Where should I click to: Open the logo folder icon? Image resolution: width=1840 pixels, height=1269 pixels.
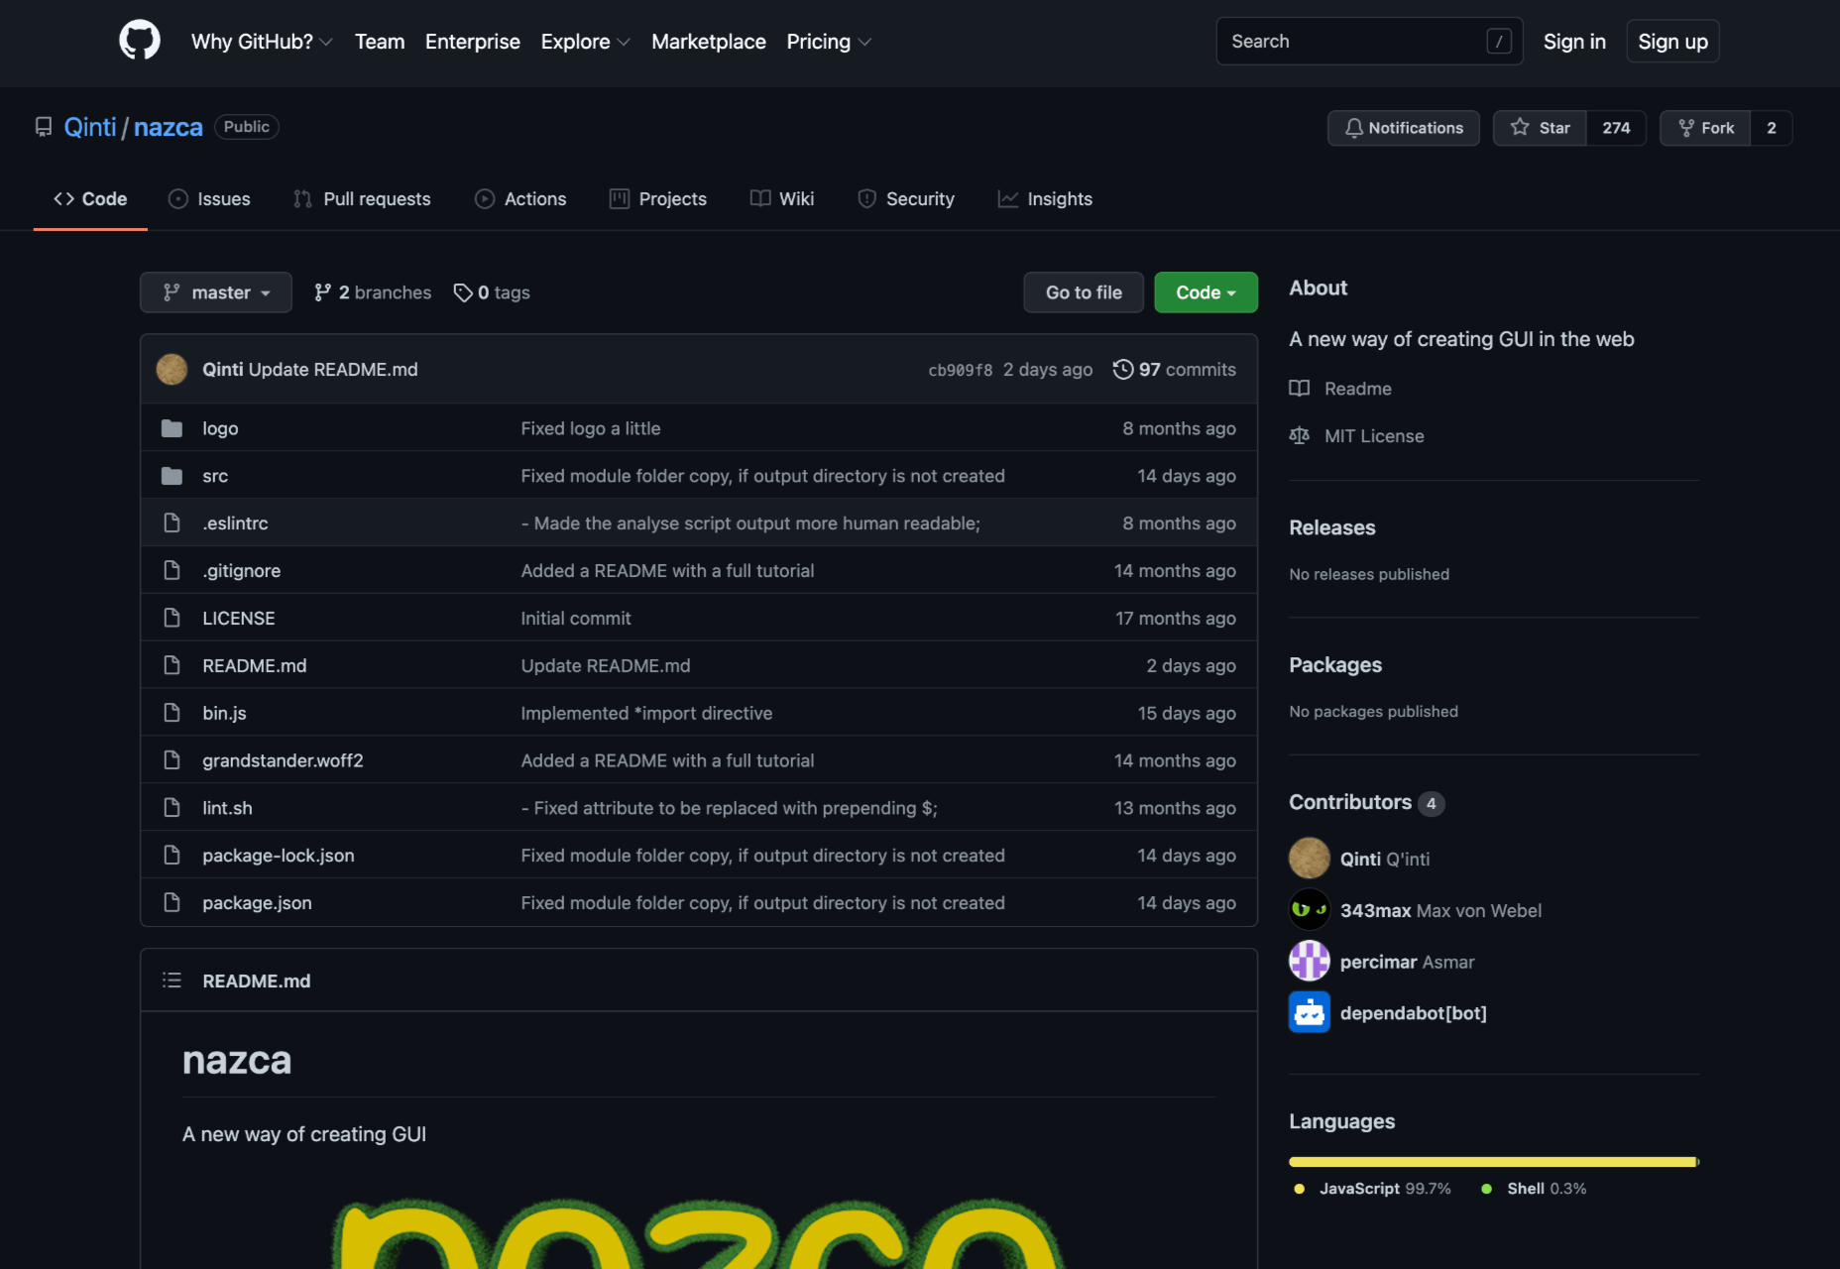(172, 428)
